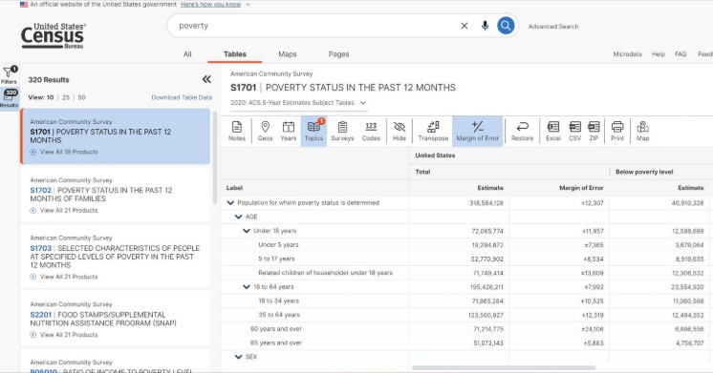Open the 2020 ACS 5-Year Estimates dropdown
Screen dimensions: 713x373
(x=298, y=103)
